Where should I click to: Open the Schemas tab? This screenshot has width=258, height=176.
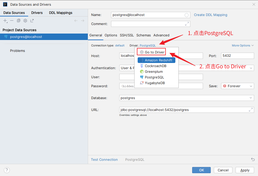[143, 35]
